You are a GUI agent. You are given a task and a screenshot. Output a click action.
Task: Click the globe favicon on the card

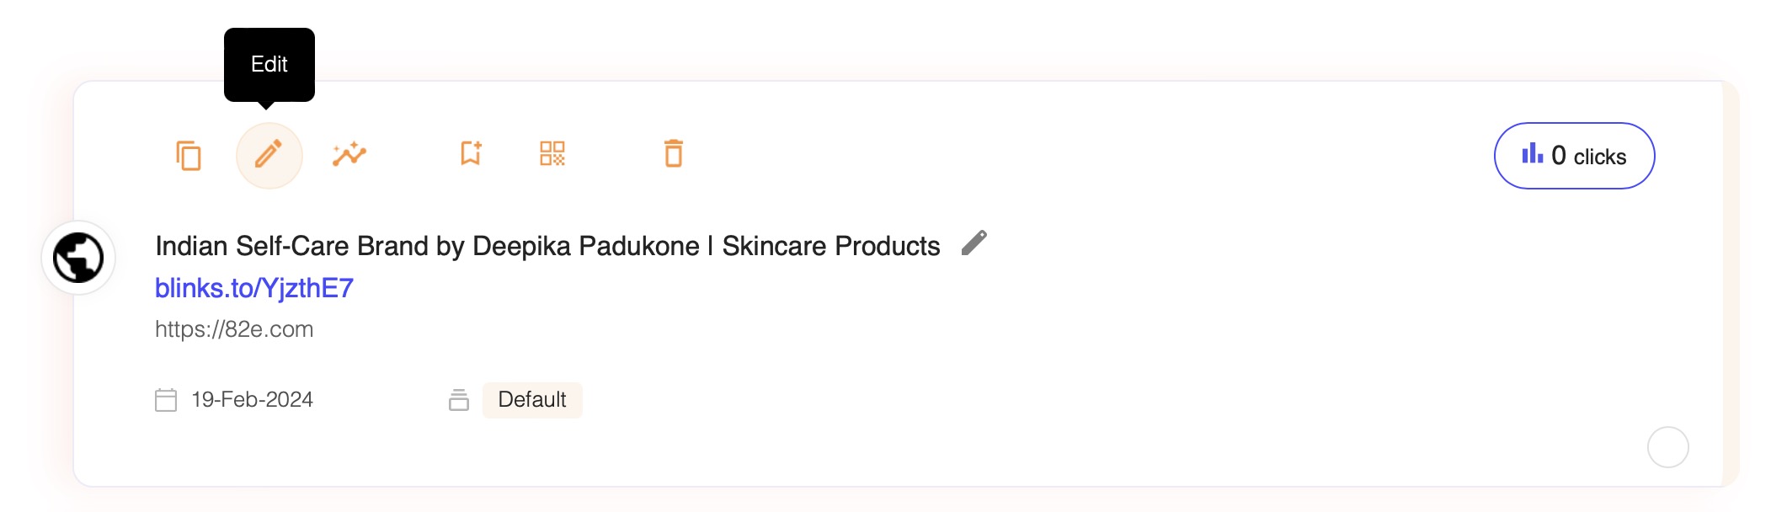coord(78,258)
